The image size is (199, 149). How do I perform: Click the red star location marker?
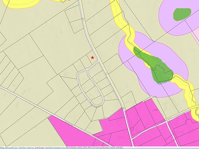tap(93, 58)
